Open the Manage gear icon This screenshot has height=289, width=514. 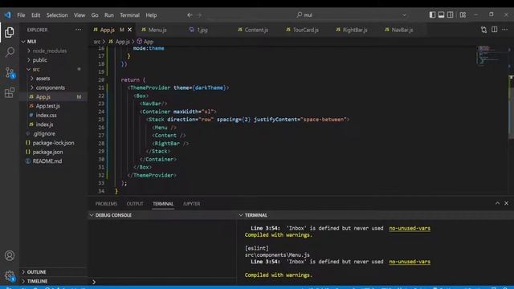click(10, 276)
